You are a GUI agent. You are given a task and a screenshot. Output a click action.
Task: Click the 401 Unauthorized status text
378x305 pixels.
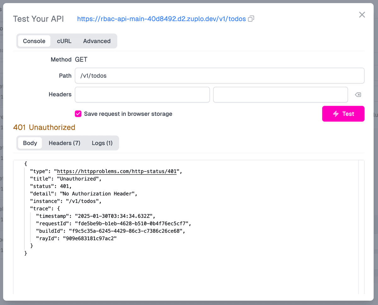coord(44,128)
